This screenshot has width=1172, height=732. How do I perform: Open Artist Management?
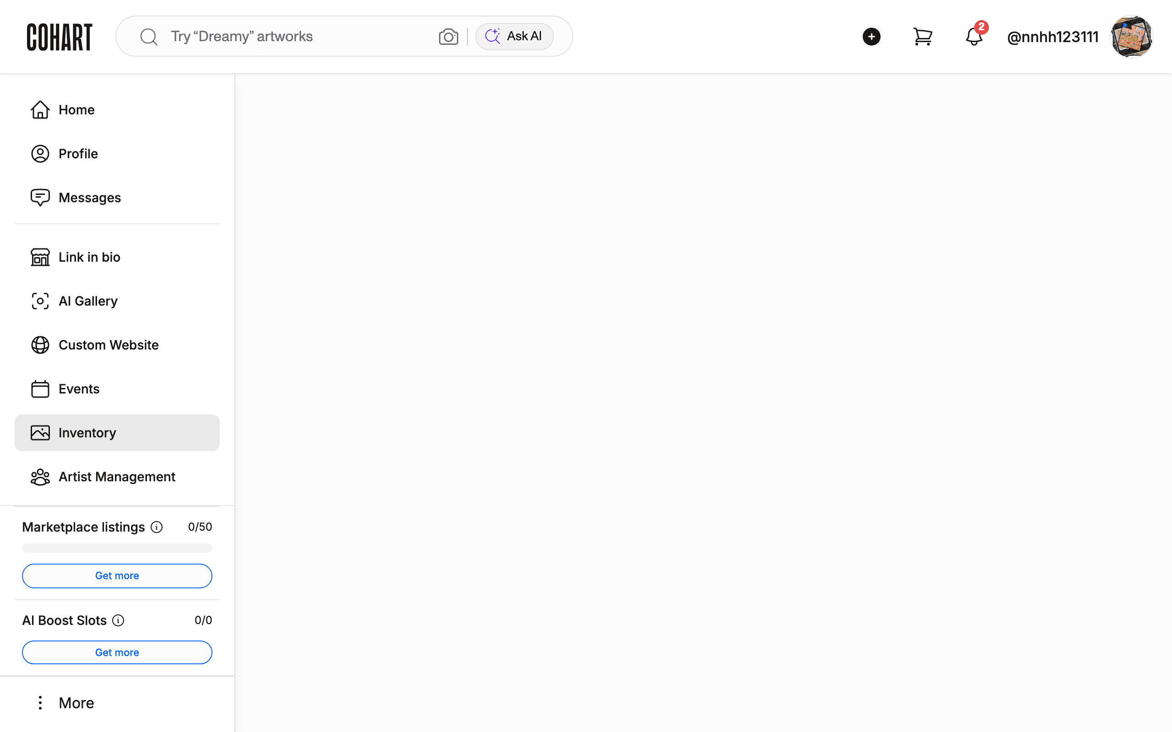click(x=117, y=477)
